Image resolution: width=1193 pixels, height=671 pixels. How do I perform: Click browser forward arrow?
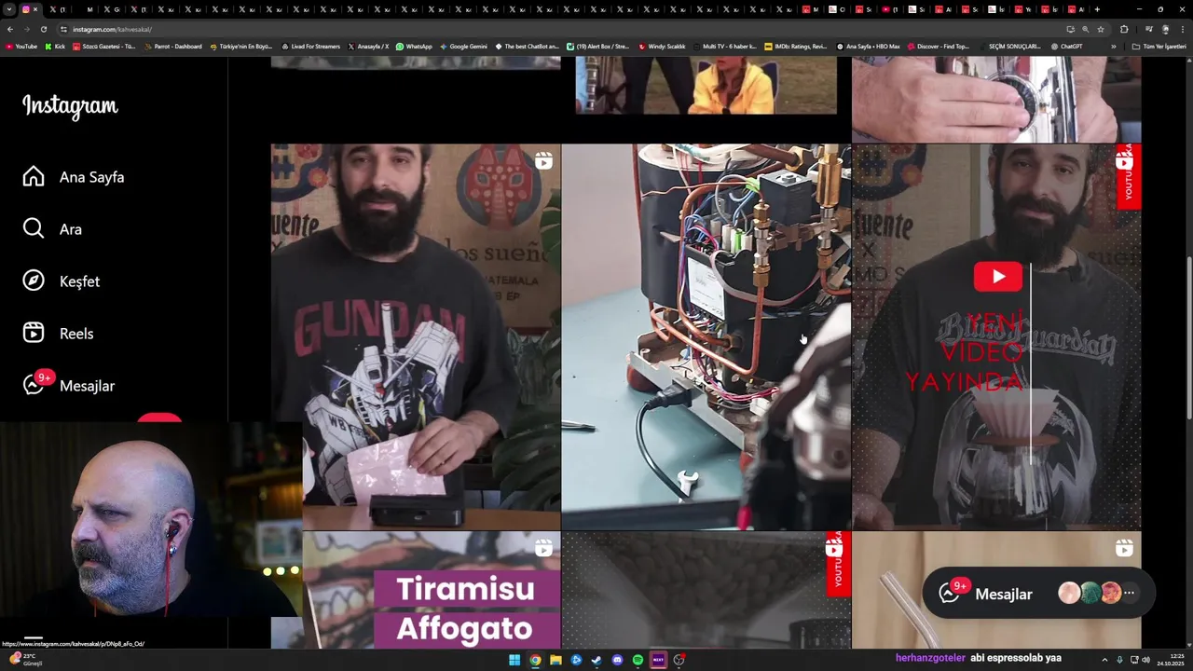(x=26, y=29)
